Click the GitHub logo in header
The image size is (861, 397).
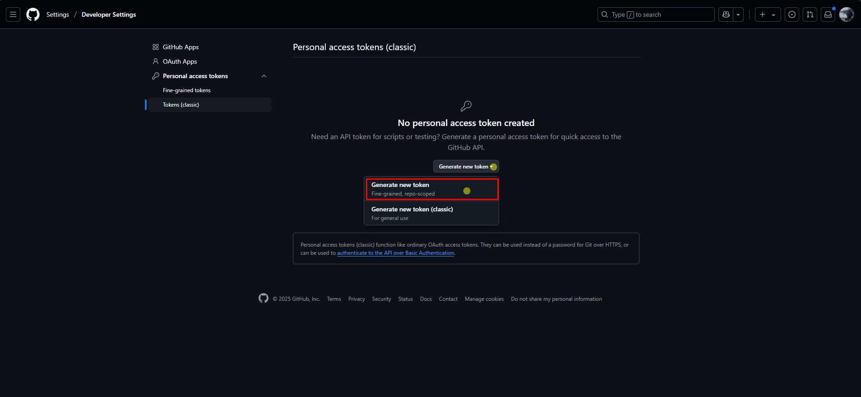point(33,14)
